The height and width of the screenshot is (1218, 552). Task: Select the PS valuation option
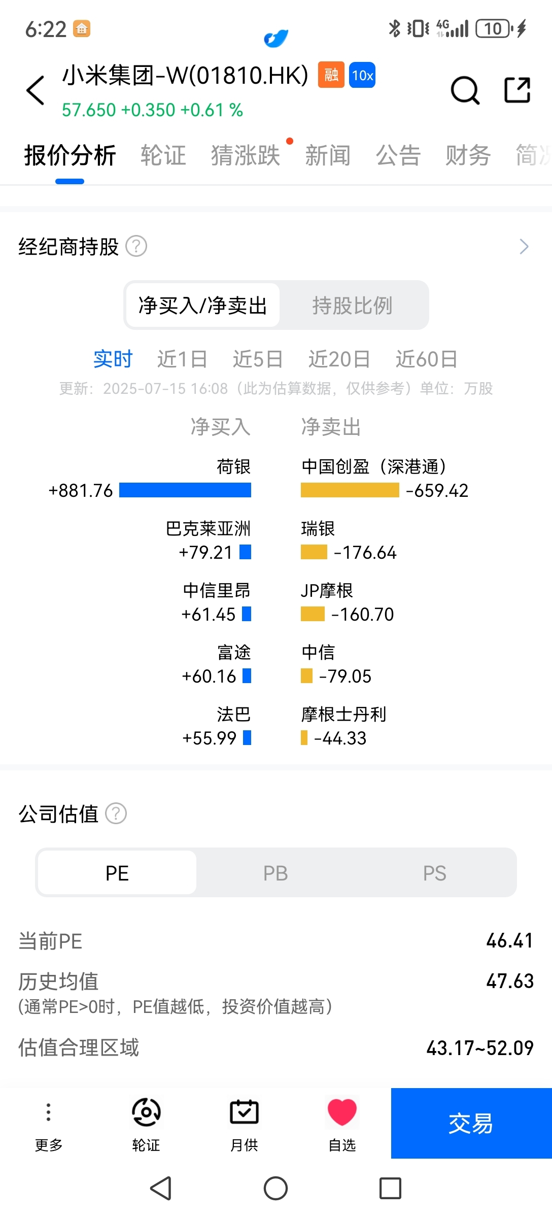tap(435, 873)
